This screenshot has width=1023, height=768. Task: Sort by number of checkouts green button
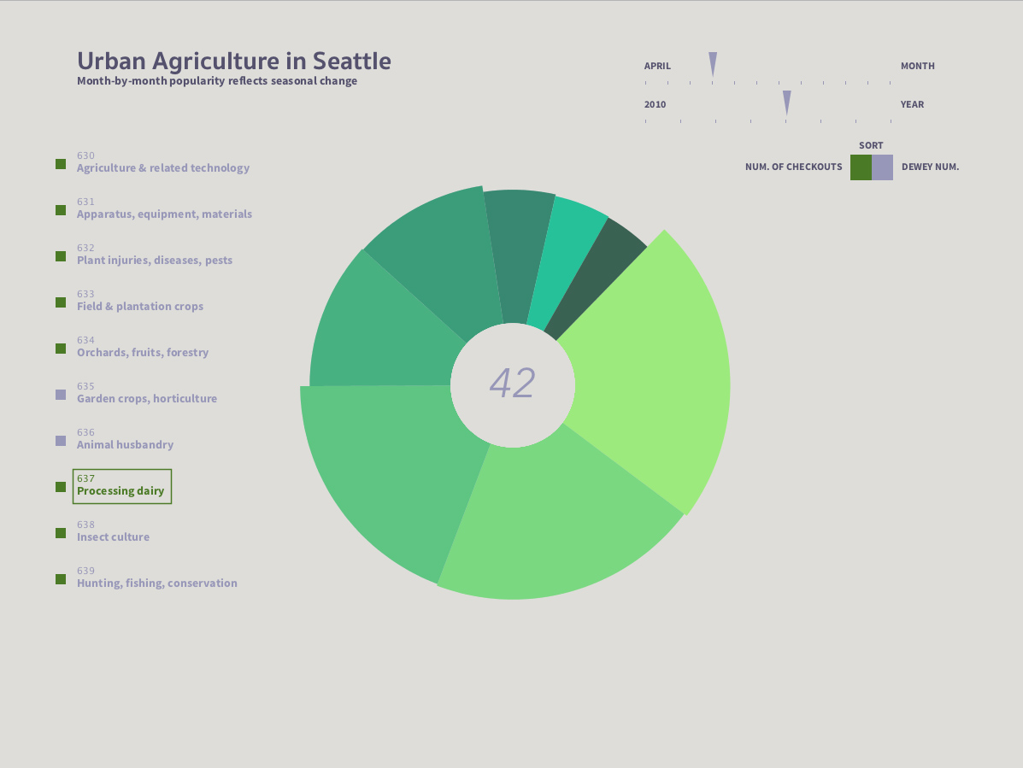pyautogui.click(x=861, y=167)
